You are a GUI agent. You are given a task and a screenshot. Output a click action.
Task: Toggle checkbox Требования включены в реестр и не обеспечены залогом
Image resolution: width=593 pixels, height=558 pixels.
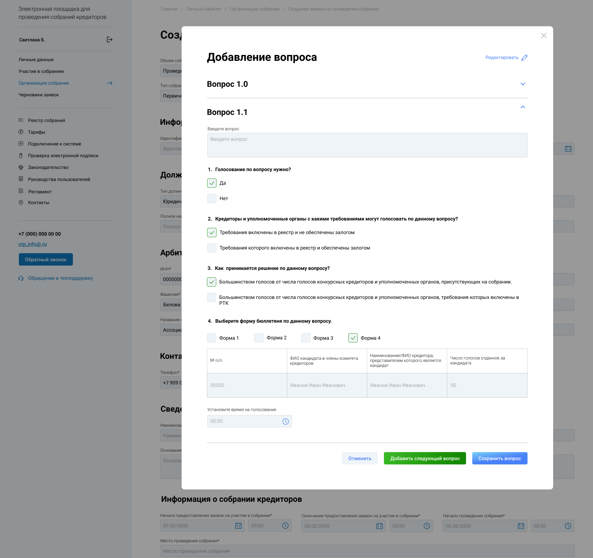[x=212, y=233]
